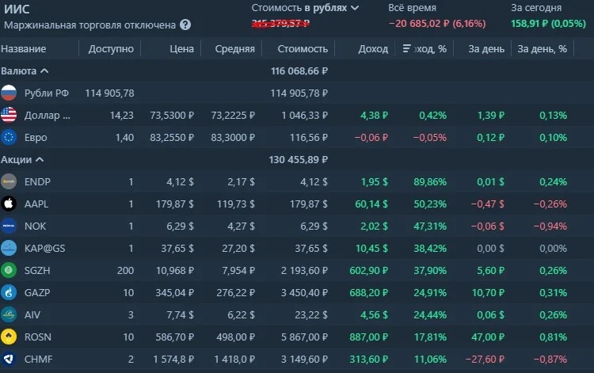
Task: Collapse the Акции section
Action: pos(40,159)
